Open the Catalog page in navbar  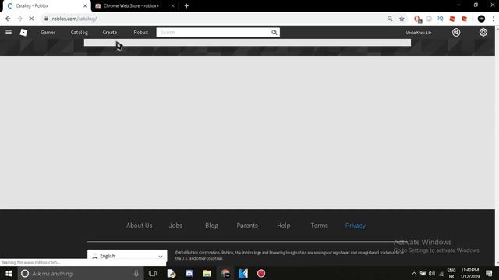(x=80, y=33)
